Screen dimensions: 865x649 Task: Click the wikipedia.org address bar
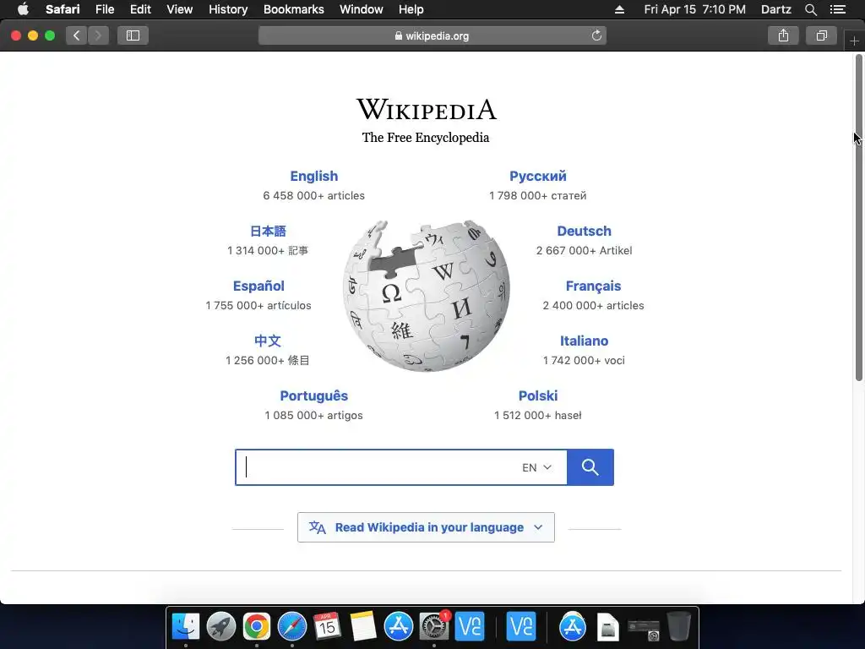pos(432,35)
